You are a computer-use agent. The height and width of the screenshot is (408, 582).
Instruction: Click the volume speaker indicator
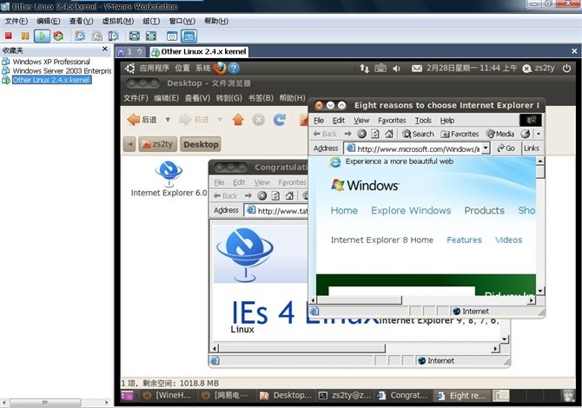pyautogui.click(x=396, y=69)
